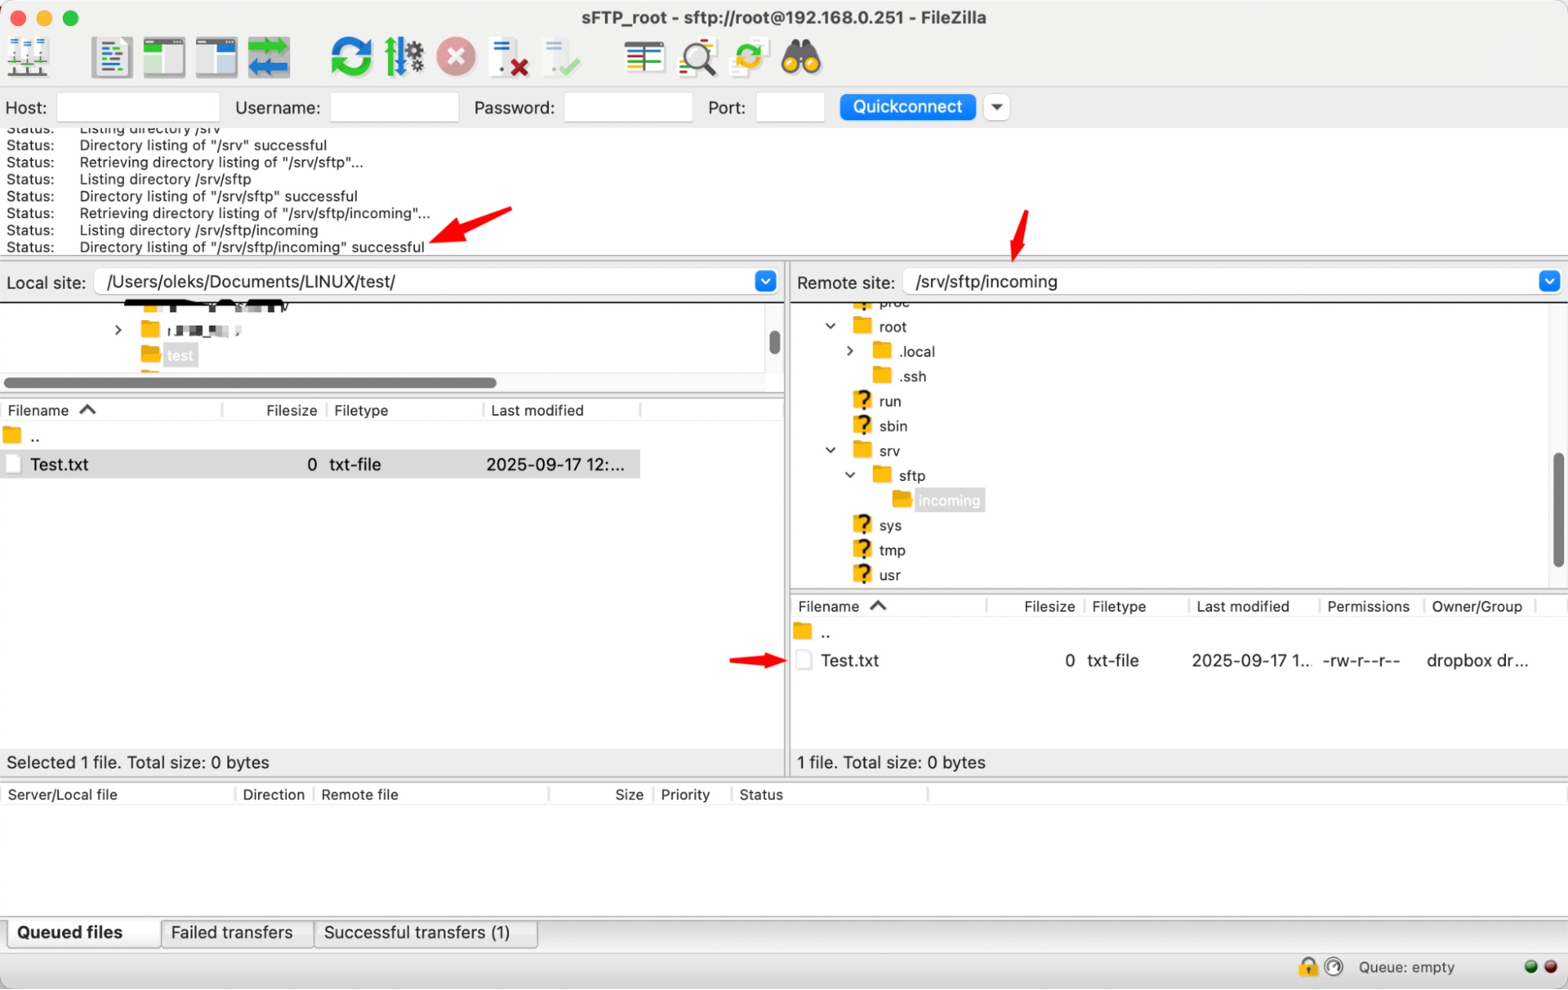Image resolution: width=1568 pixels, height=990 pixels.
Task: Click the refresh file lists icon
Action: pyautogui.click(x=351, y=57)
